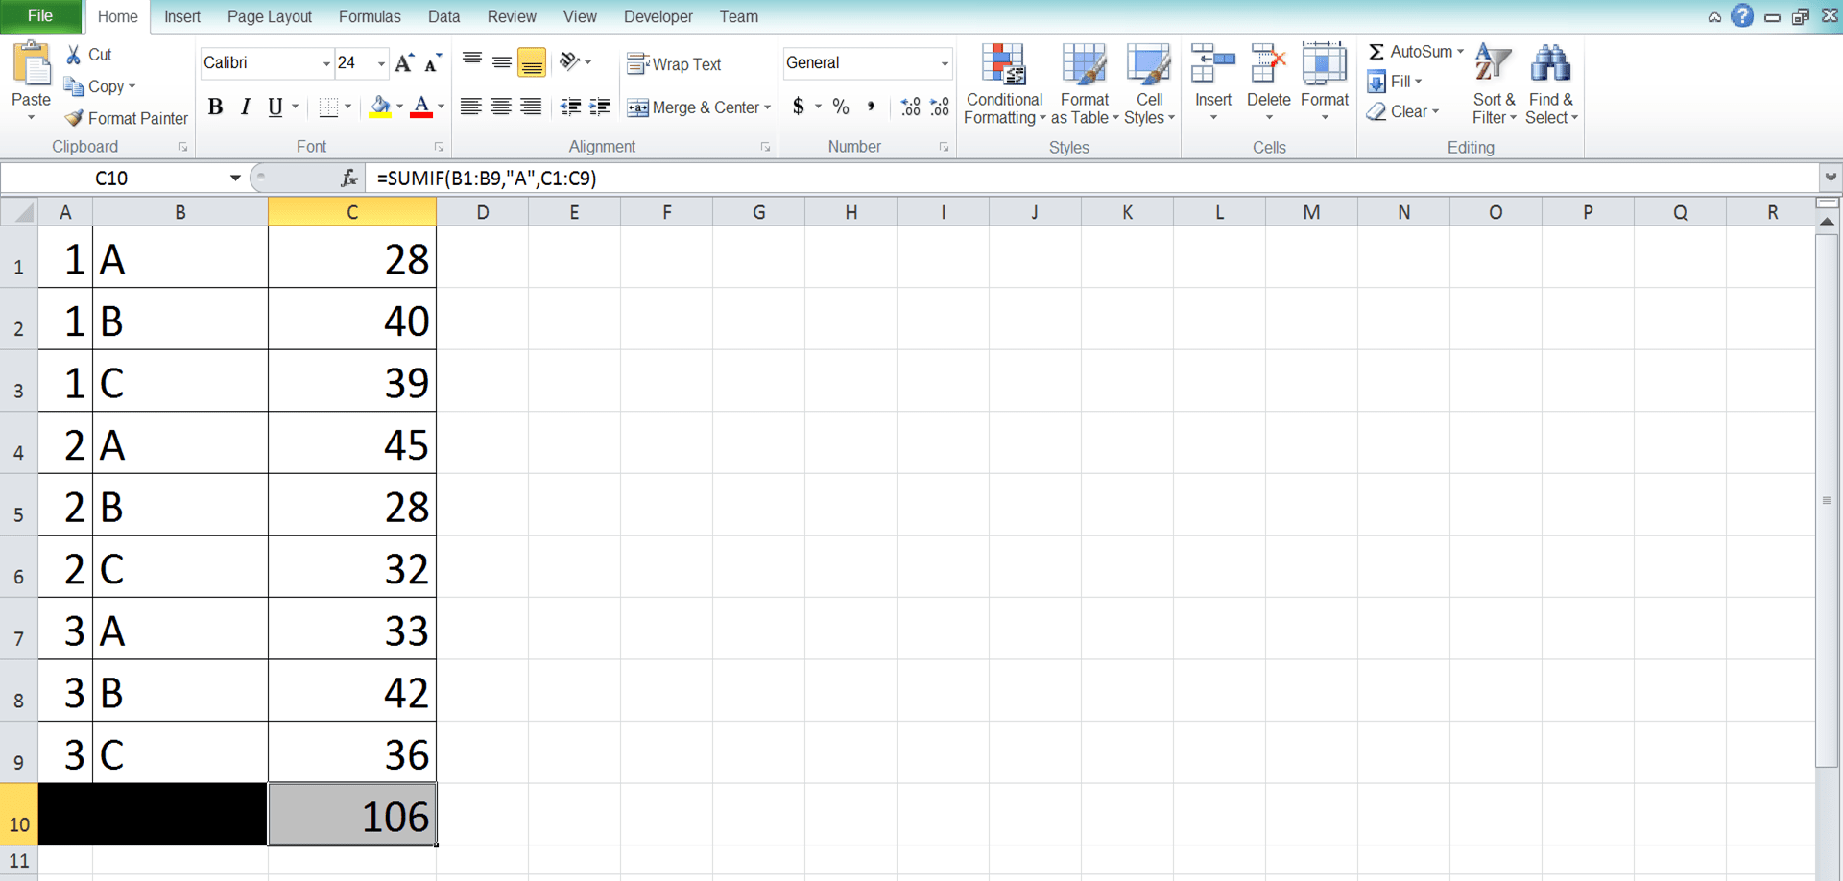1843x881 pixels.
Task: Click the Paste clipboard icon
Action: click(x=32, y=65)
